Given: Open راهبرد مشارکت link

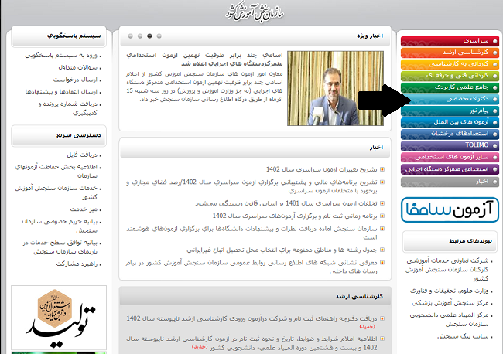Looking at the screenshot, I should click(x=77, y=264).
